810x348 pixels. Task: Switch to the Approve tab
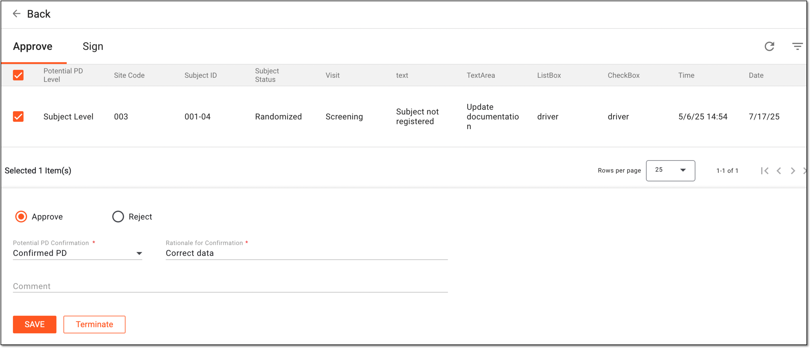pos(33,47)
